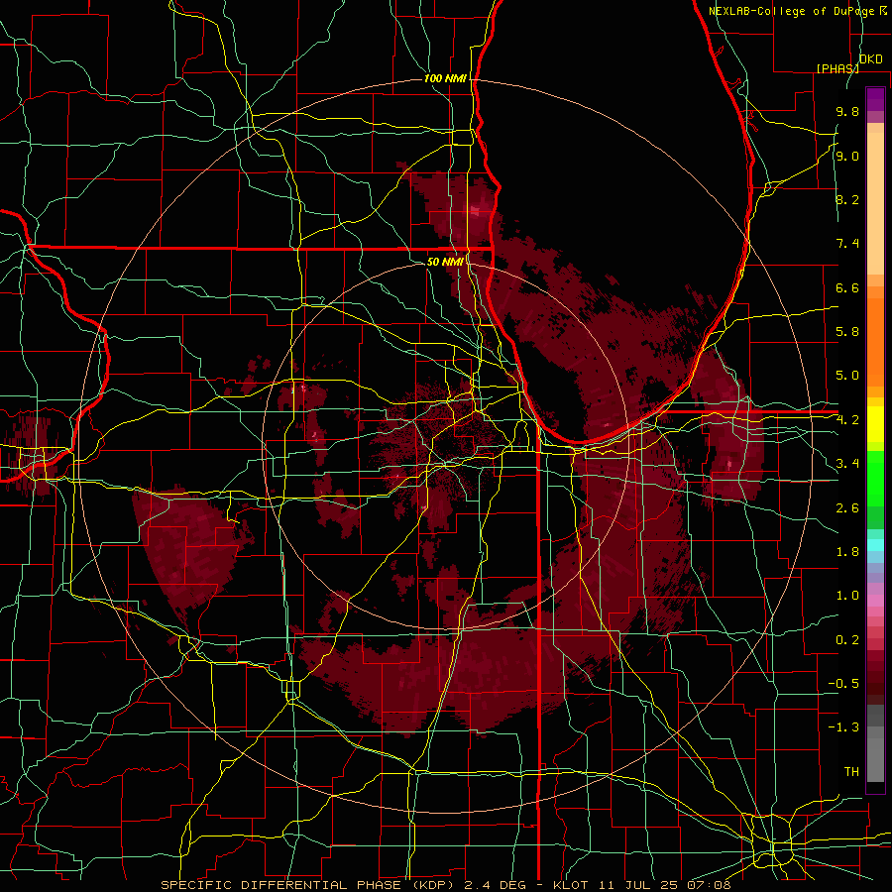Click the 50 NMI range ring label

click(445, 262)
